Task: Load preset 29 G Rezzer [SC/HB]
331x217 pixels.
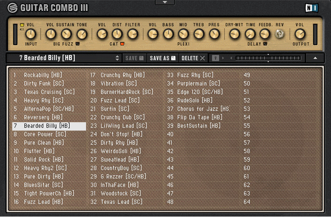Action: pyautogui.click(x=126, y=176)
